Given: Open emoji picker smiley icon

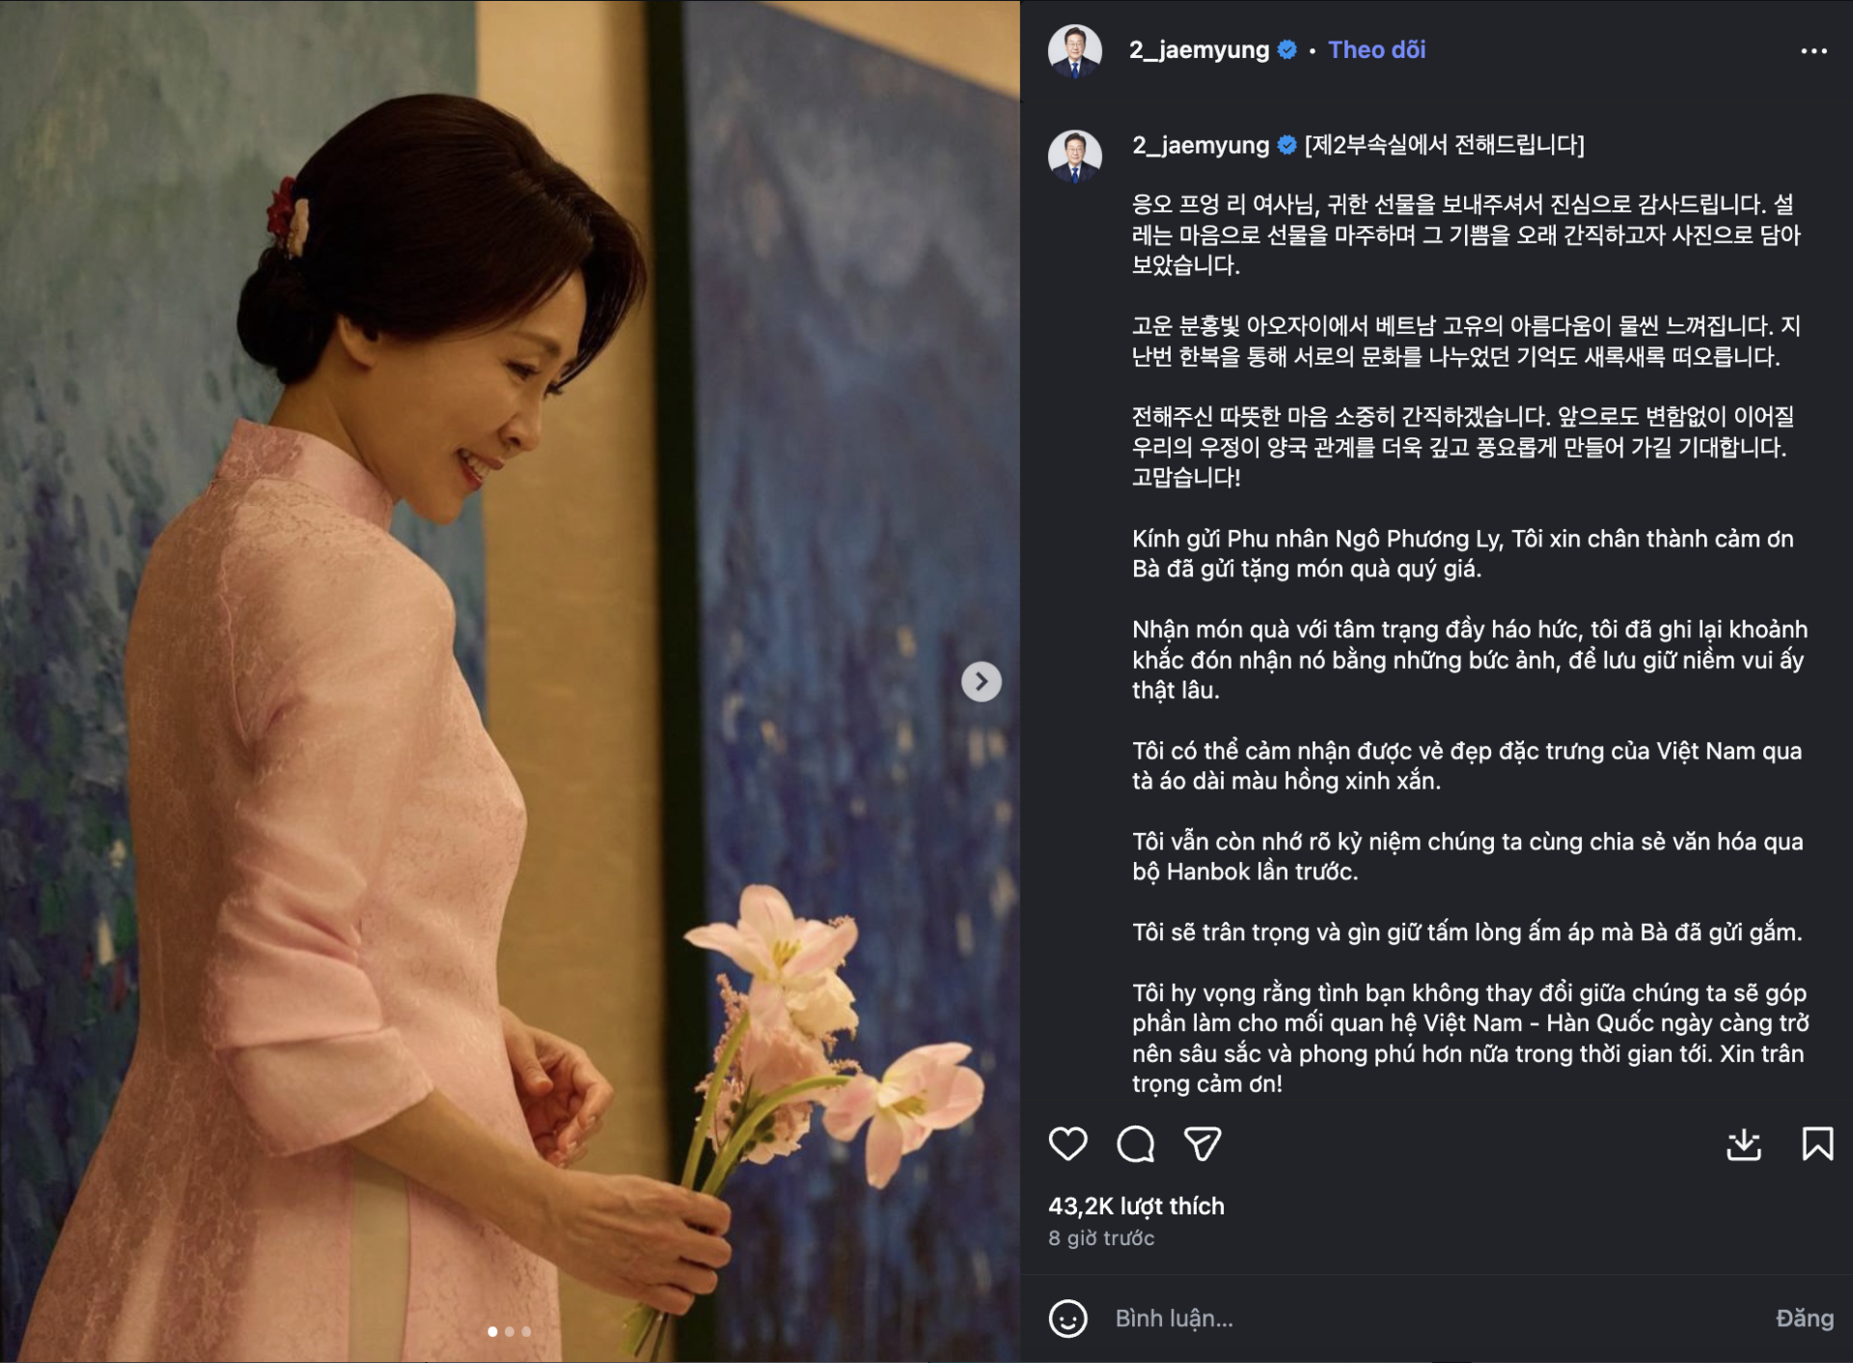Looking at the screenshot, I should coord(1067,1319).
